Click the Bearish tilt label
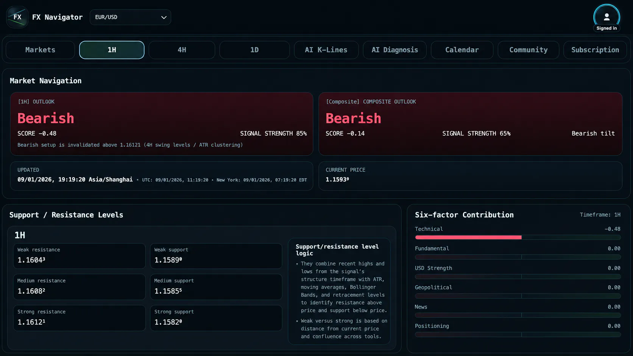 [x=593, y=134]
